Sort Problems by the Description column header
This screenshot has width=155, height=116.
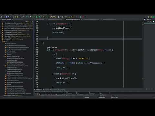pos(50,93)
